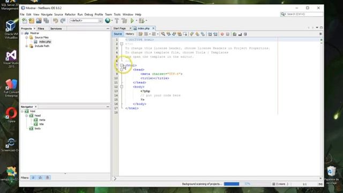Collapse the Source Files folder node
Screen dimensions: 343x193
tap(27, 38)
